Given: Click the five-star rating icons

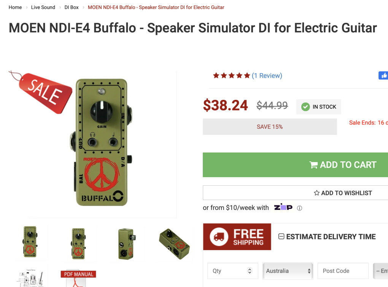Looking at the screenshot, I should pyautogui.click(x=231, y=76).
